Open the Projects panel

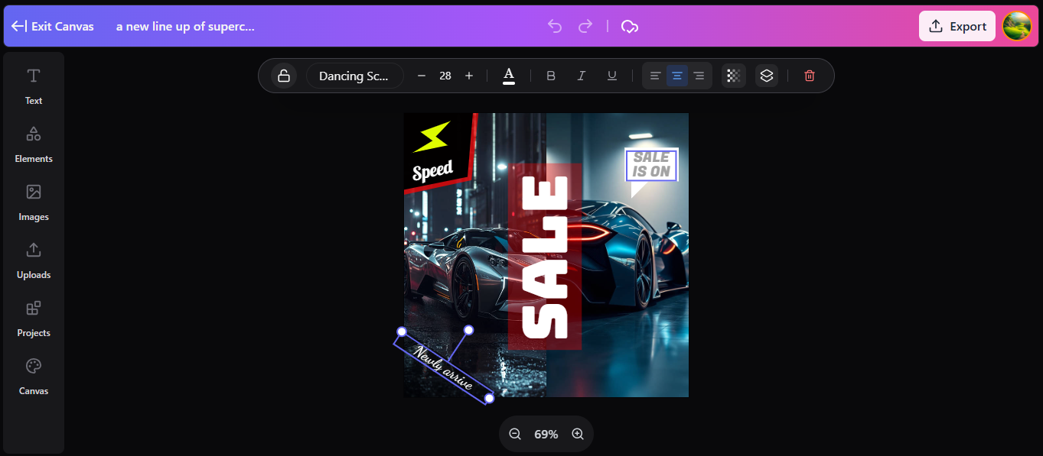tap(34, 318)
